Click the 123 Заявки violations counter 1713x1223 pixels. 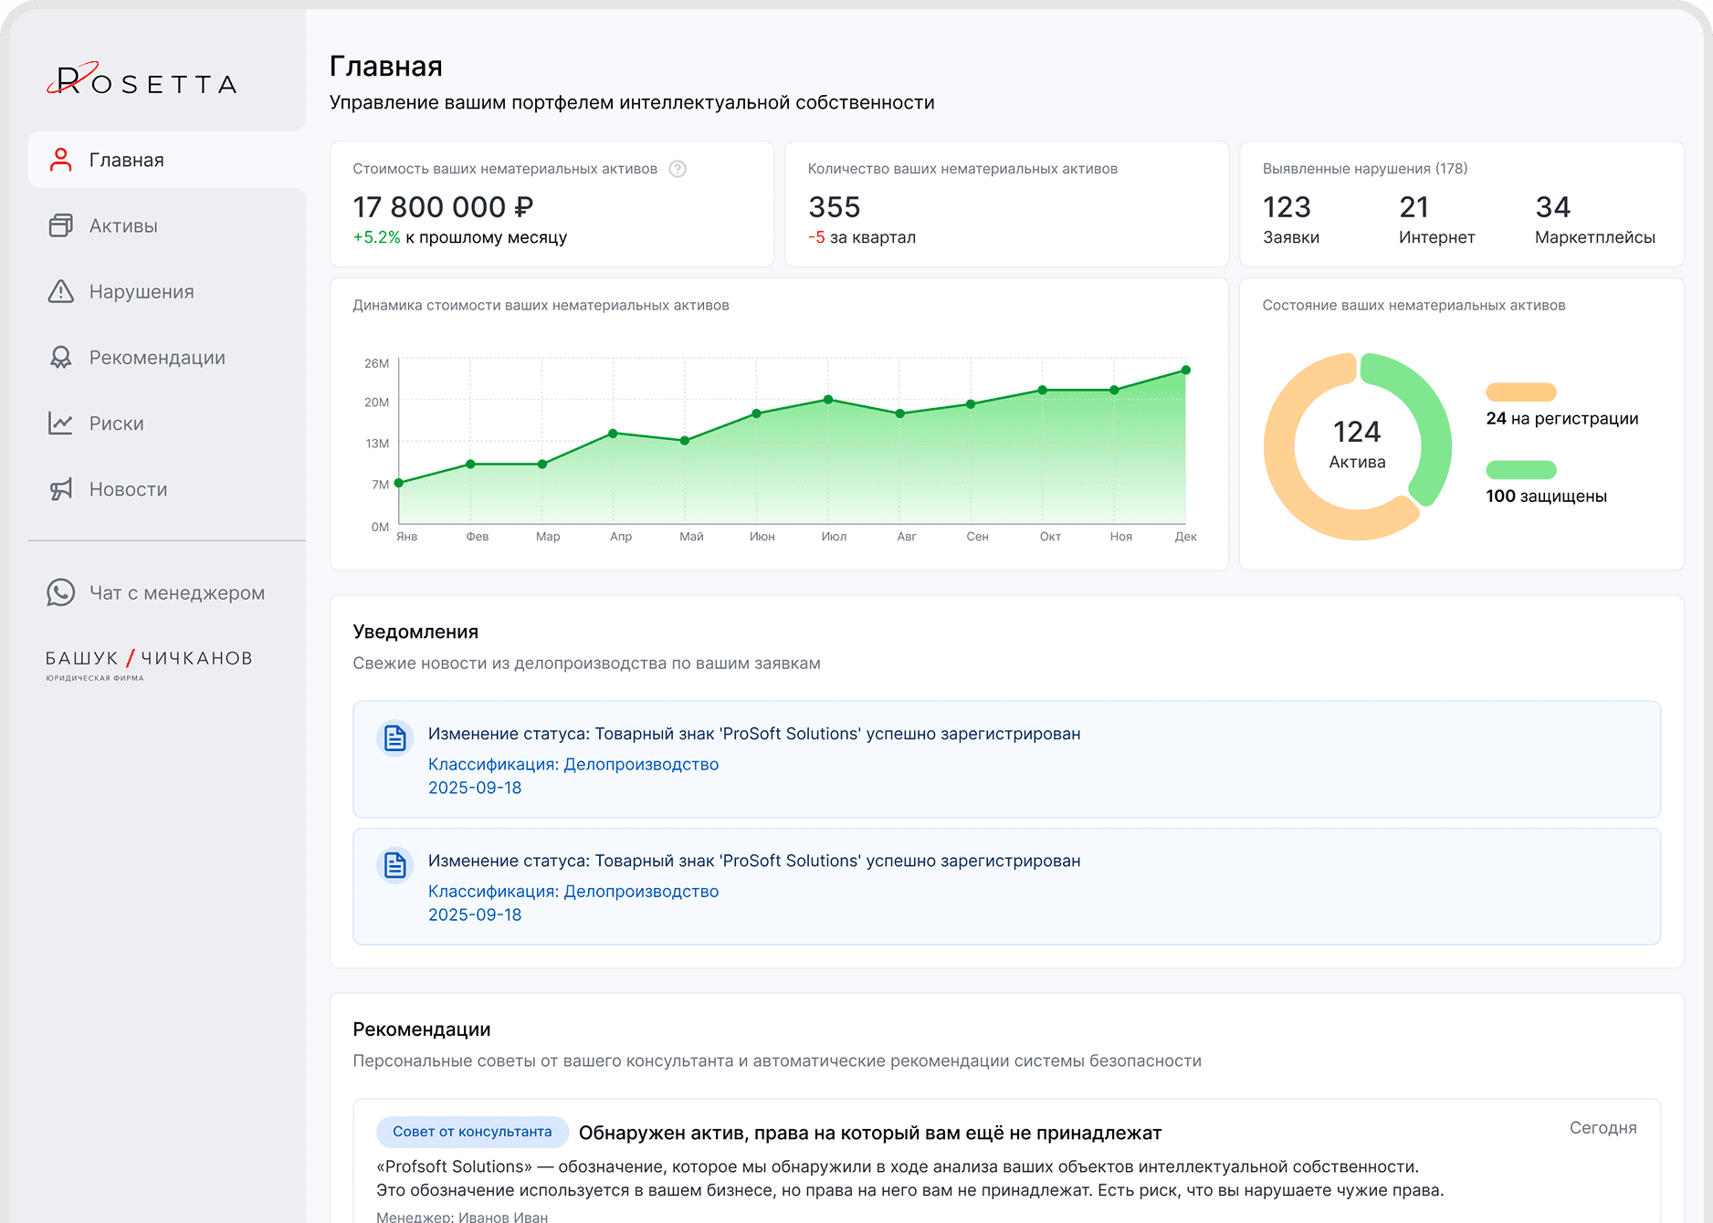1290,219
